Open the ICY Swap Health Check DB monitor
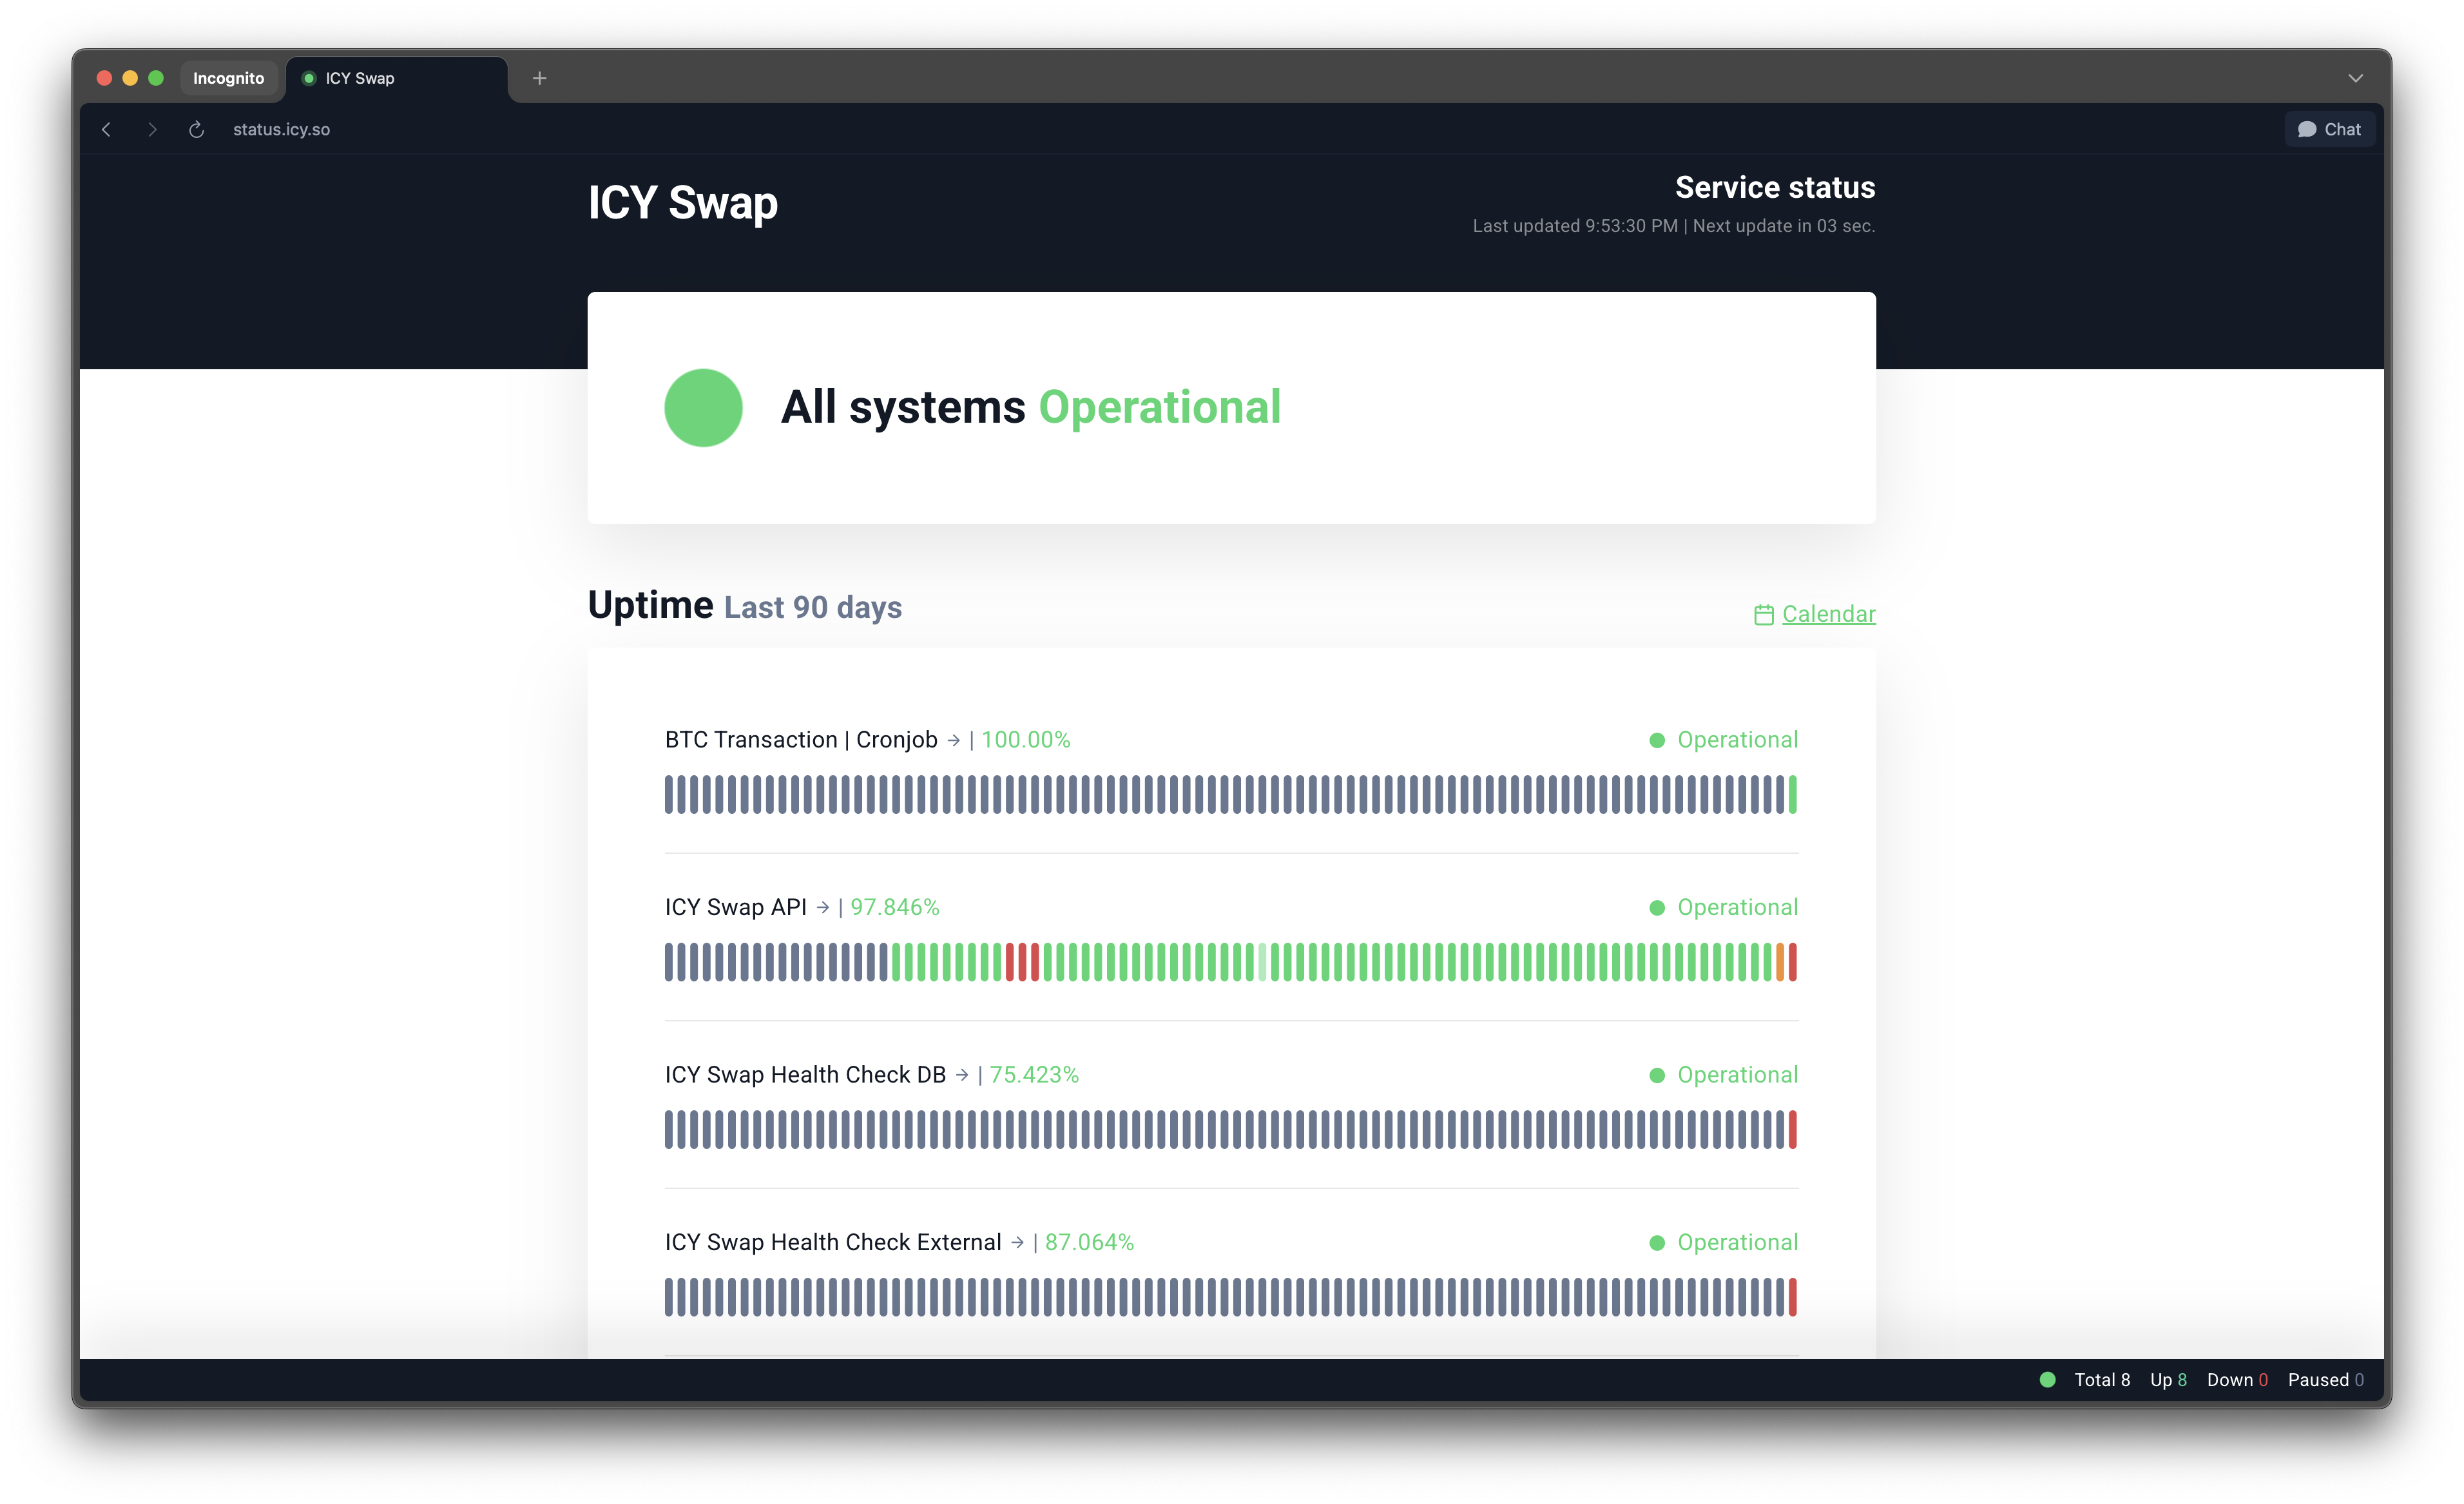 tap(805, 1075)
